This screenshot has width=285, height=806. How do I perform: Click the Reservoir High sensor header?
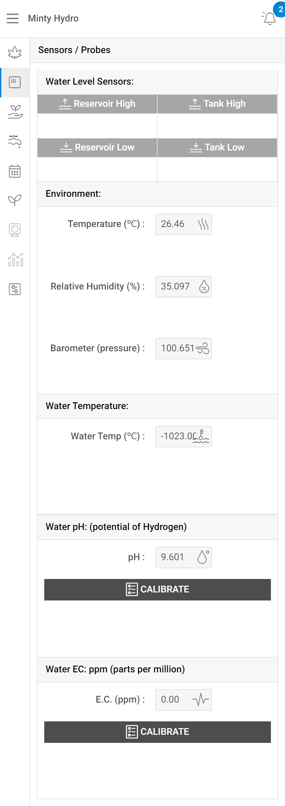tap(97, 104)
